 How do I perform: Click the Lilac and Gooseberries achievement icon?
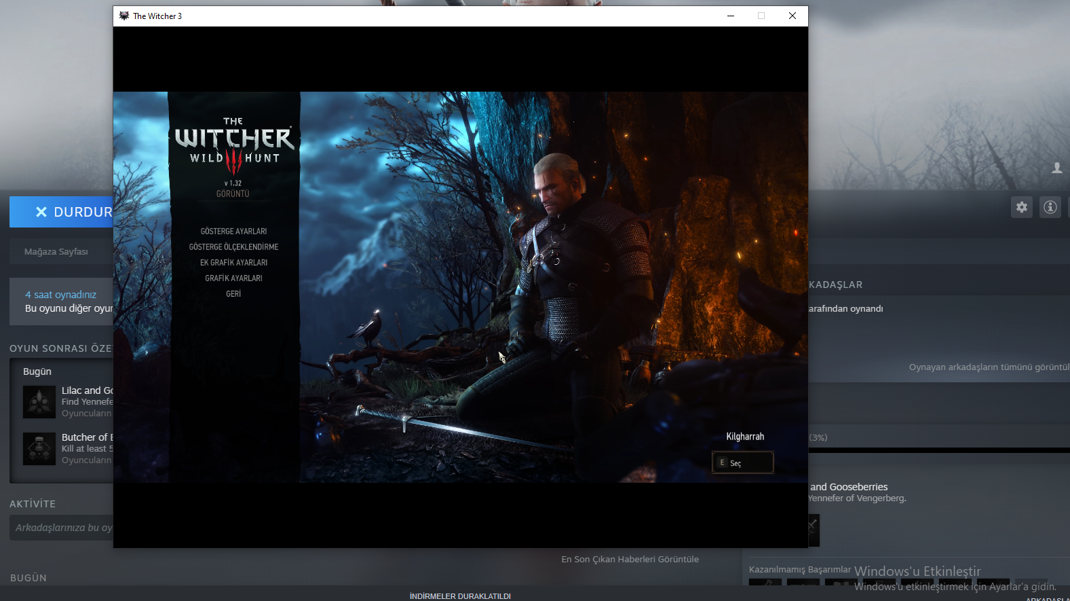coord(39,402)
